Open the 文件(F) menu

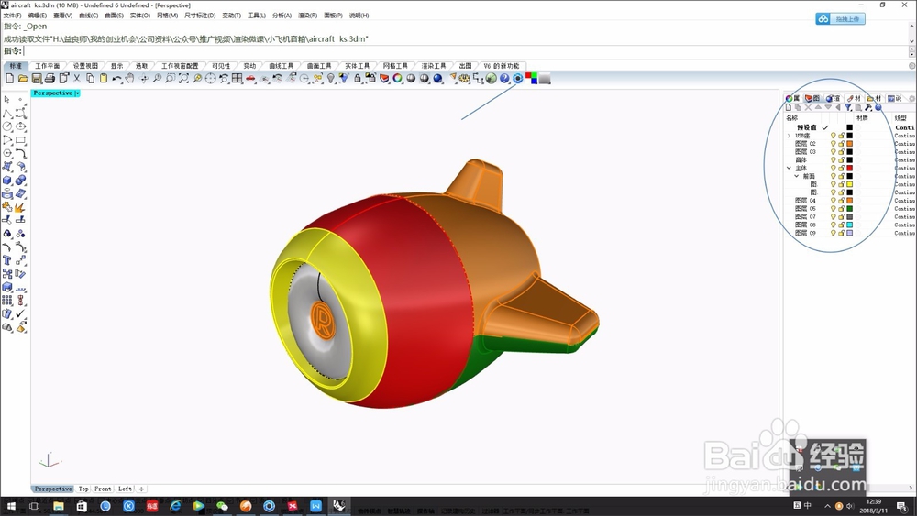click(x=12, y=16)
